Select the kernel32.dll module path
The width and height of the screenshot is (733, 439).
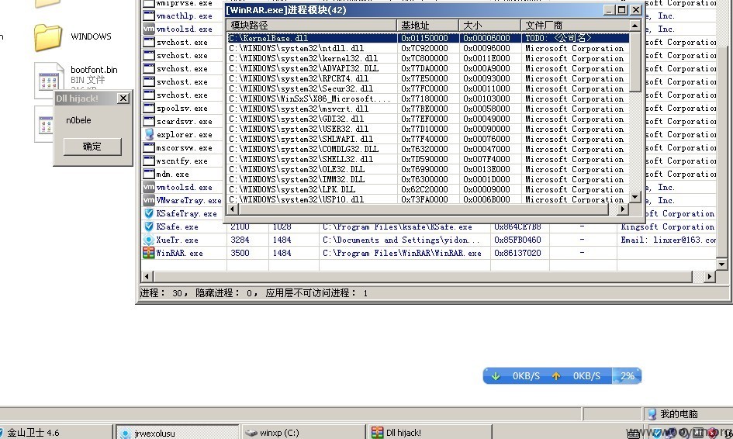tap(303, 58)
